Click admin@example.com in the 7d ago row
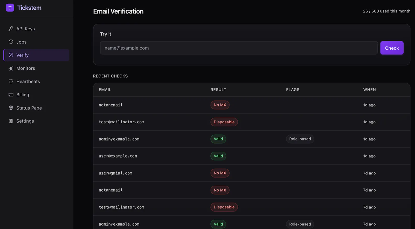 click(x=119, y=224)
